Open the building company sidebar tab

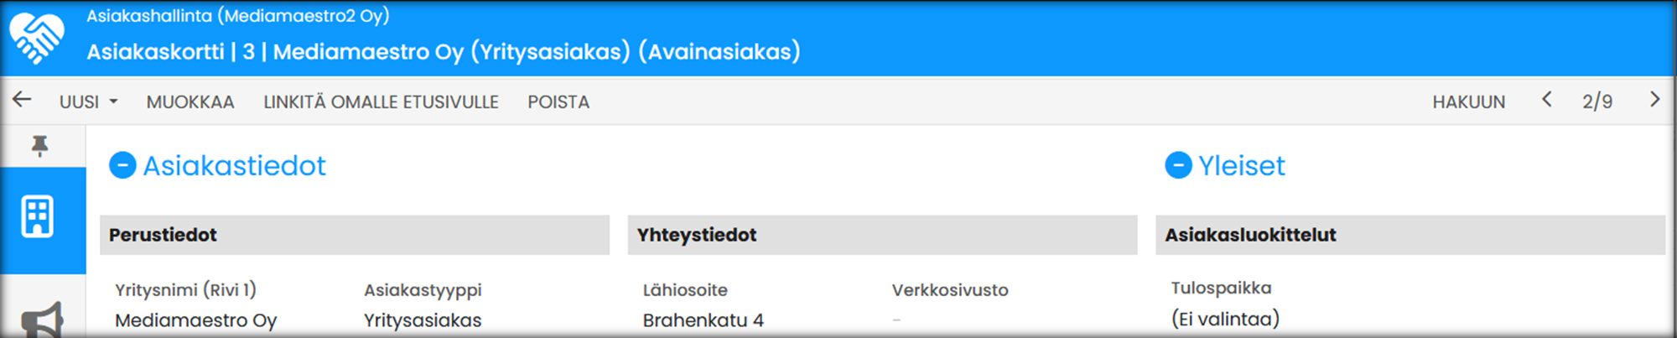click(39, 217)
